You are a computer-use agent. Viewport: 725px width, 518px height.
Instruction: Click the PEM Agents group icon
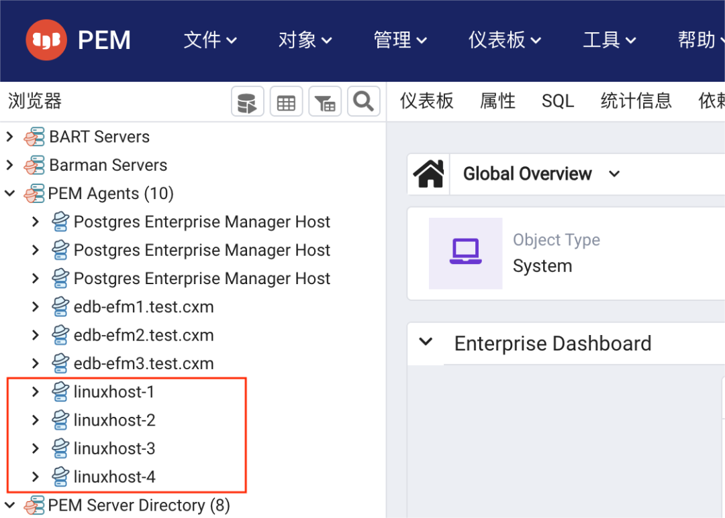tap(34, 194)
